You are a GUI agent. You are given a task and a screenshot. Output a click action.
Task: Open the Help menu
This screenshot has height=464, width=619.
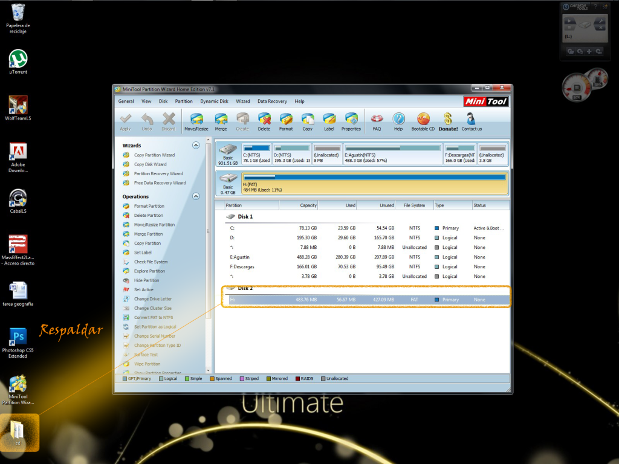[x=299, y=101]
